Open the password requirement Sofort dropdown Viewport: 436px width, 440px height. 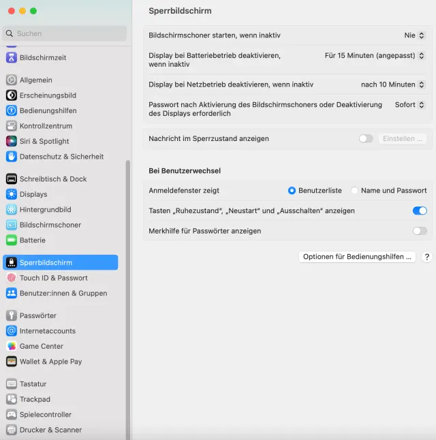(410, 105)
